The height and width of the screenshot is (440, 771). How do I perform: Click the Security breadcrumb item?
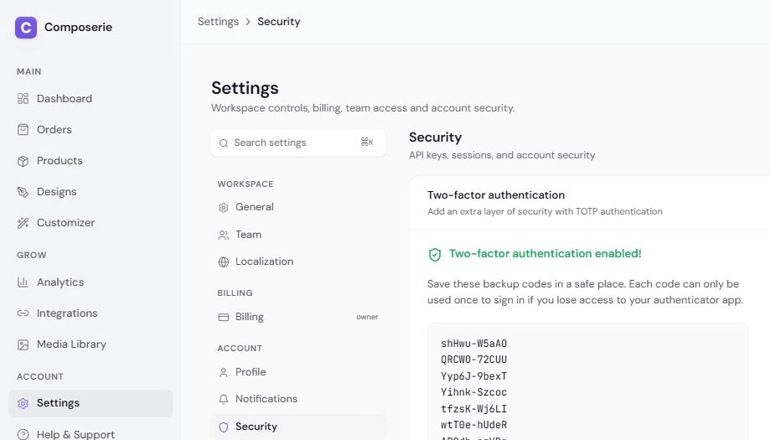pyautogui.click(x=279, y=22)
